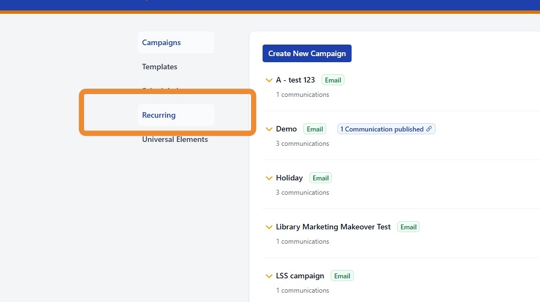
Task: Open the Campaigns sidebar section
Action: point(162,42)
